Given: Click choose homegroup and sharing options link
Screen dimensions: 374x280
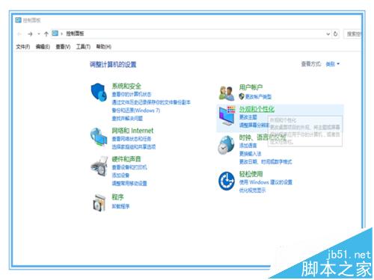Looking at the screenshot, I should click(134, 147).
